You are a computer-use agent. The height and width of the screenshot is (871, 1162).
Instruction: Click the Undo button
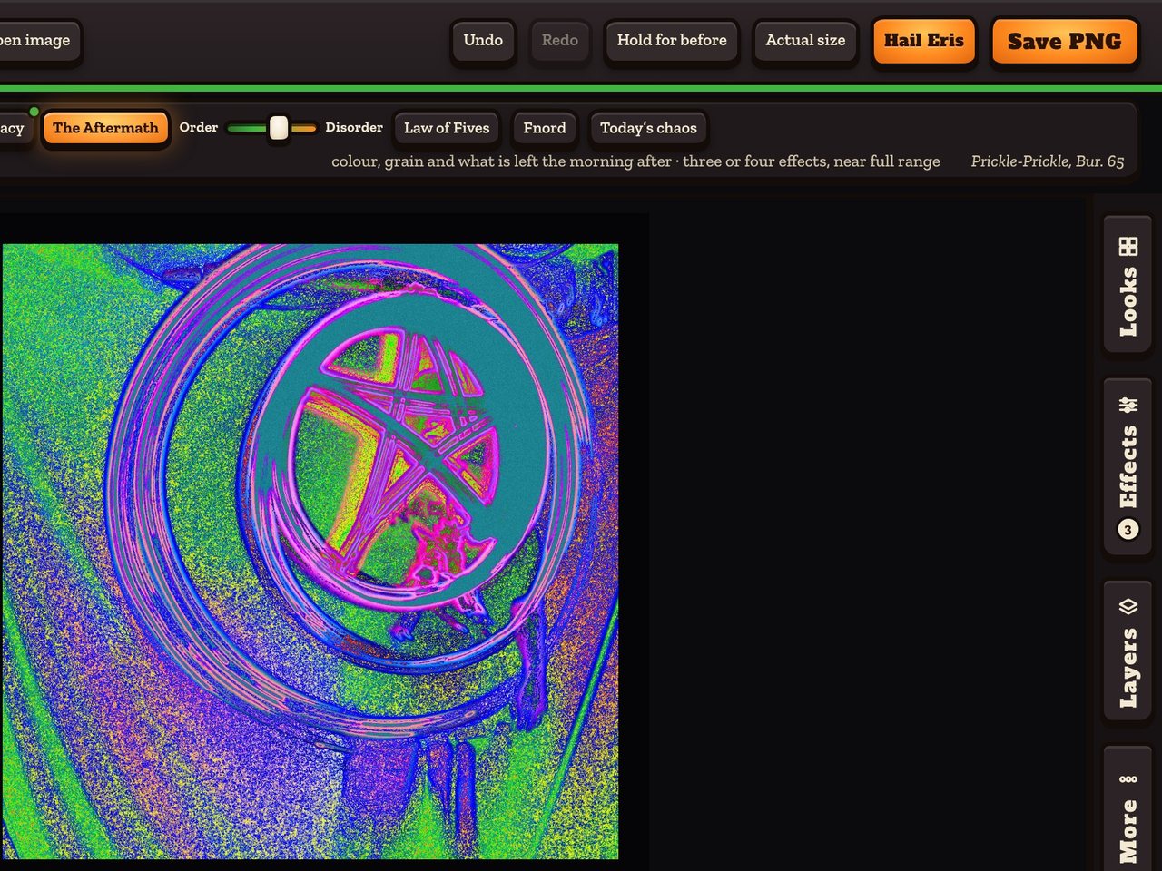483,41
